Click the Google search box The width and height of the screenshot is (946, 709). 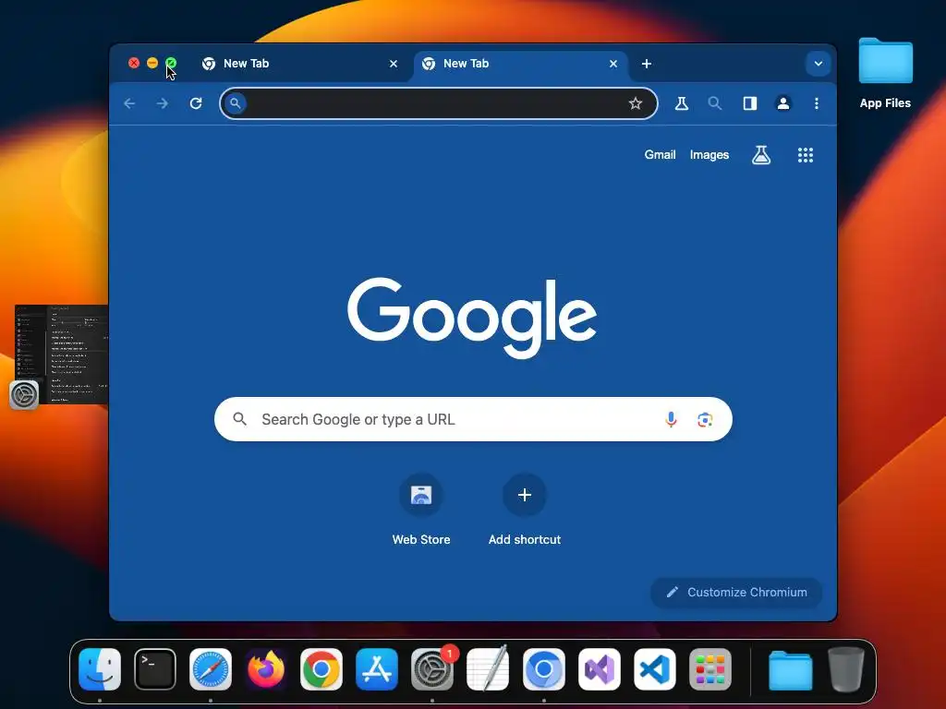[x=473, y=419]
